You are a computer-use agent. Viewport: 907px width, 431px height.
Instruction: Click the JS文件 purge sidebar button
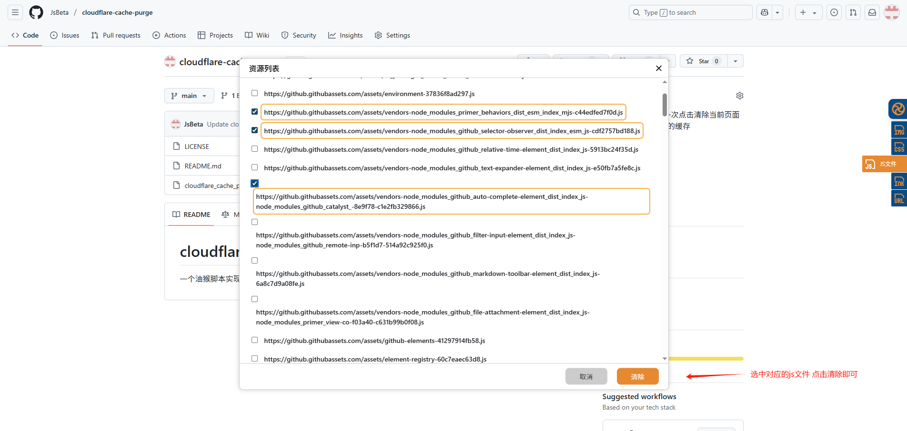885,164
